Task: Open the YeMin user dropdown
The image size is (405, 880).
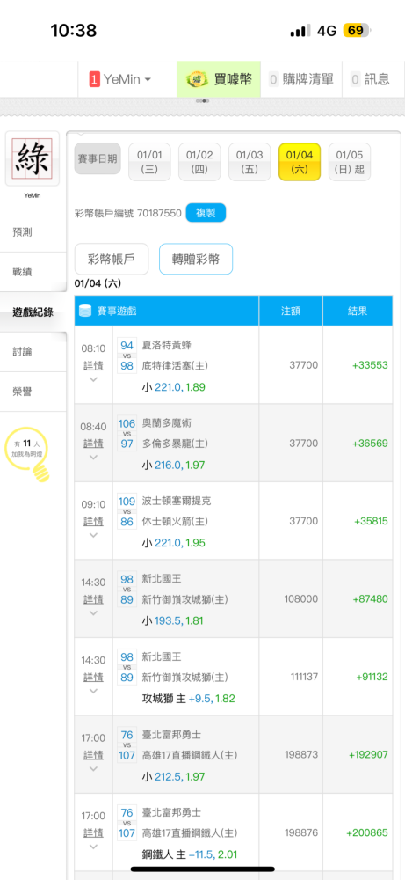Action: 120,79
